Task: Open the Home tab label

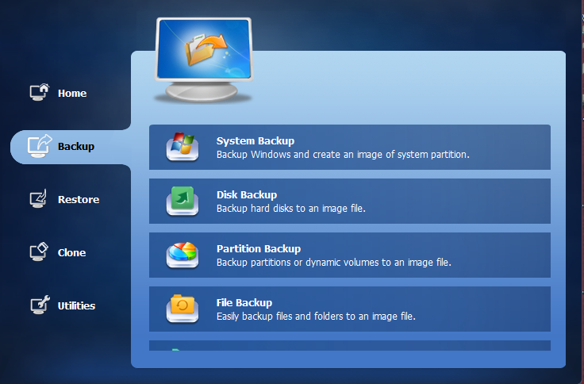Action: 72,93
